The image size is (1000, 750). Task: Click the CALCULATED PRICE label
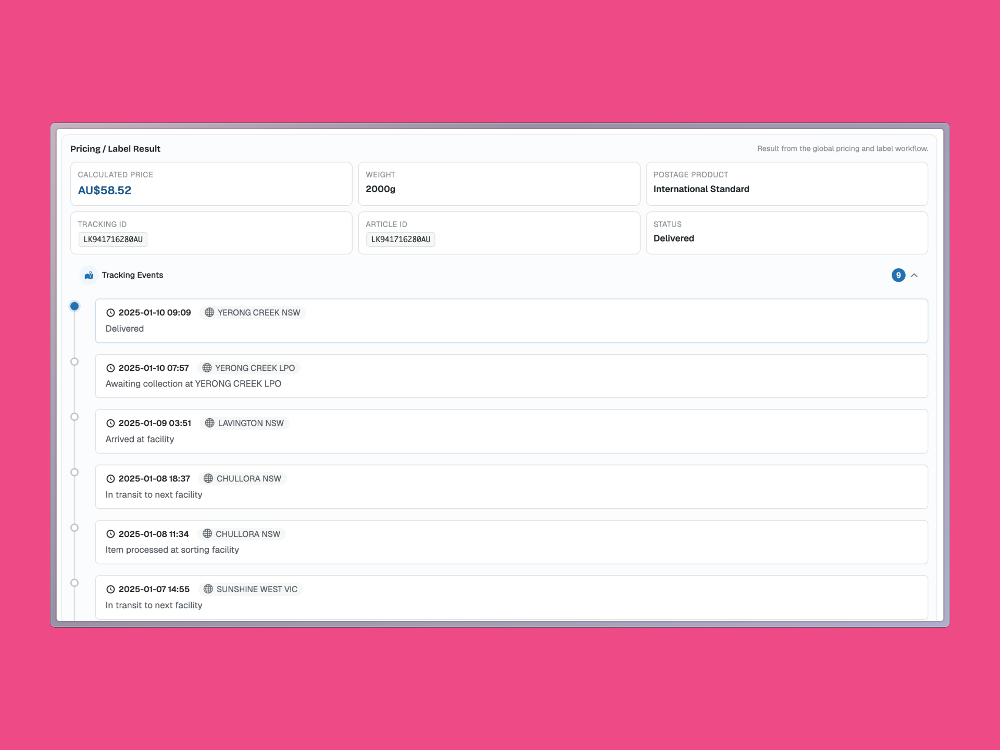(x=115, y=175)
